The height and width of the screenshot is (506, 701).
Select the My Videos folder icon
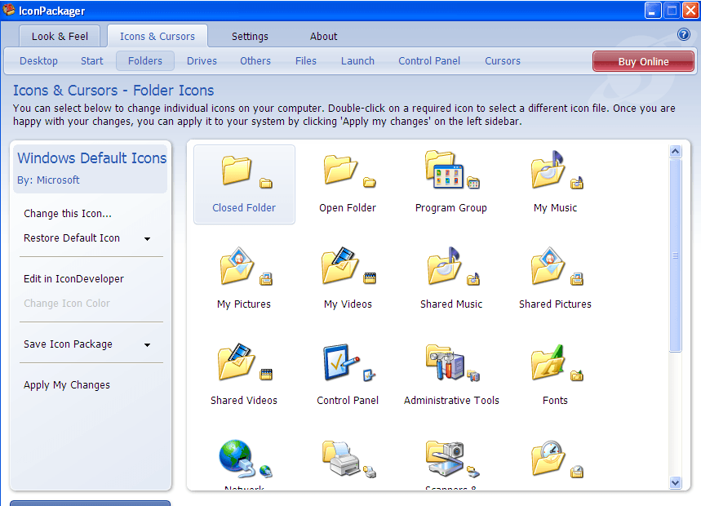(348, 273)
